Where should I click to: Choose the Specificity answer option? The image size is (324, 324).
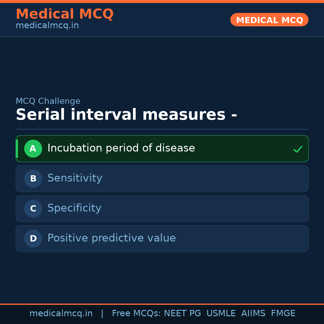pyautogui.click(x=74, y=208)
